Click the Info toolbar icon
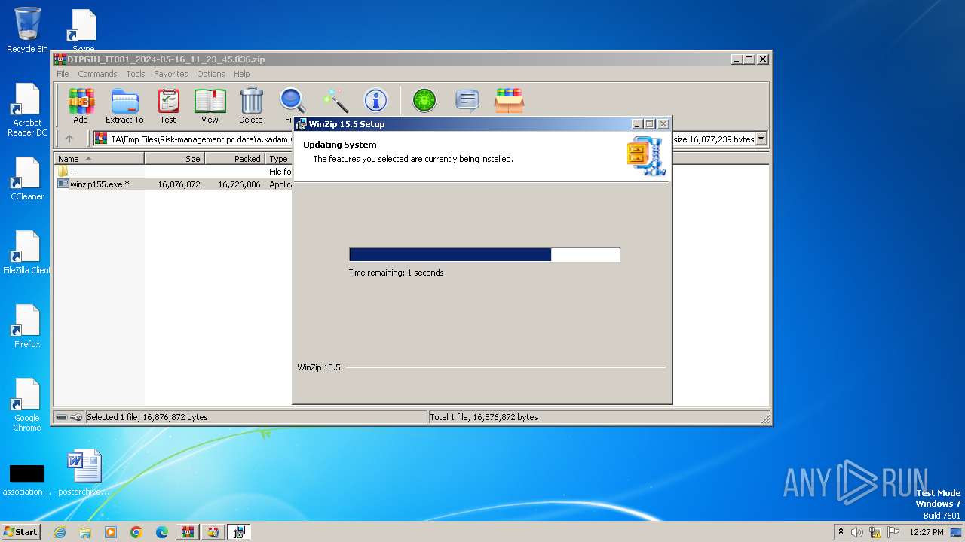This screenshot has width=965, height=542. pyautogui.click(x=375, y=100)
